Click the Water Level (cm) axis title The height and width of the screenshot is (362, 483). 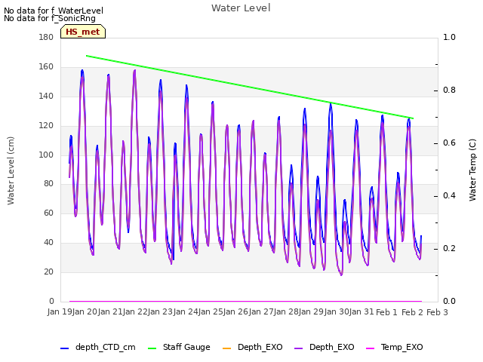click(11, 171)
